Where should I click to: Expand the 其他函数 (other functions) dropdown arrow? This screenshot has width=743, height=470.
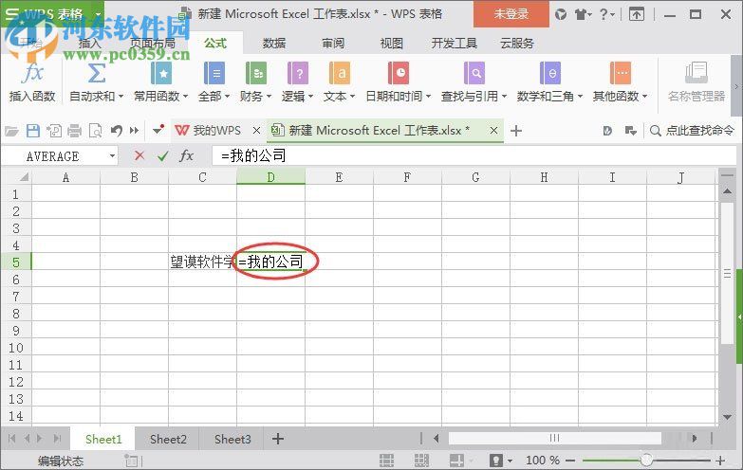645,97
